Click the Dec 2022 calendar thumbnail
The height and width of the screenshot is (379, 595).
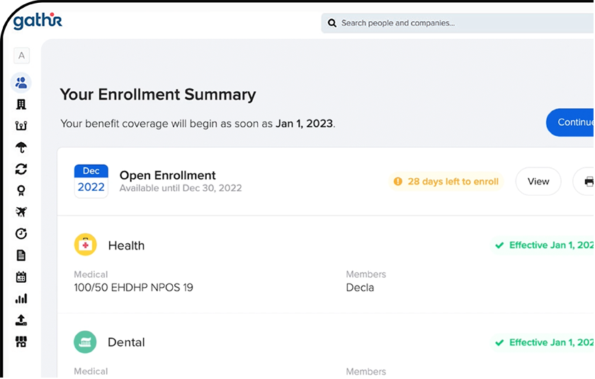tap(91, 181)
